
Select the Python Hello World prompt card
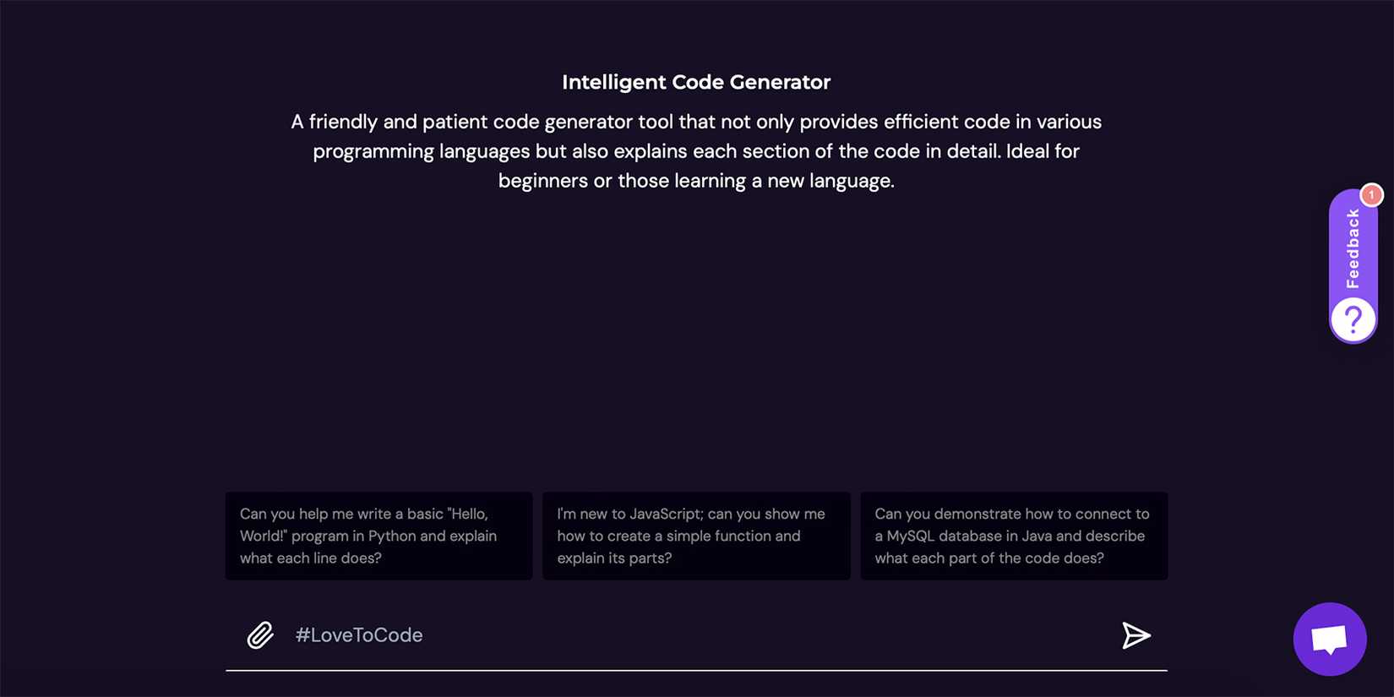pos(378,536)
